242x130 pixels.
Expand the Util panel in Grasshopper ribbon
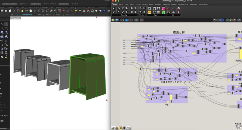coord(180,15)
